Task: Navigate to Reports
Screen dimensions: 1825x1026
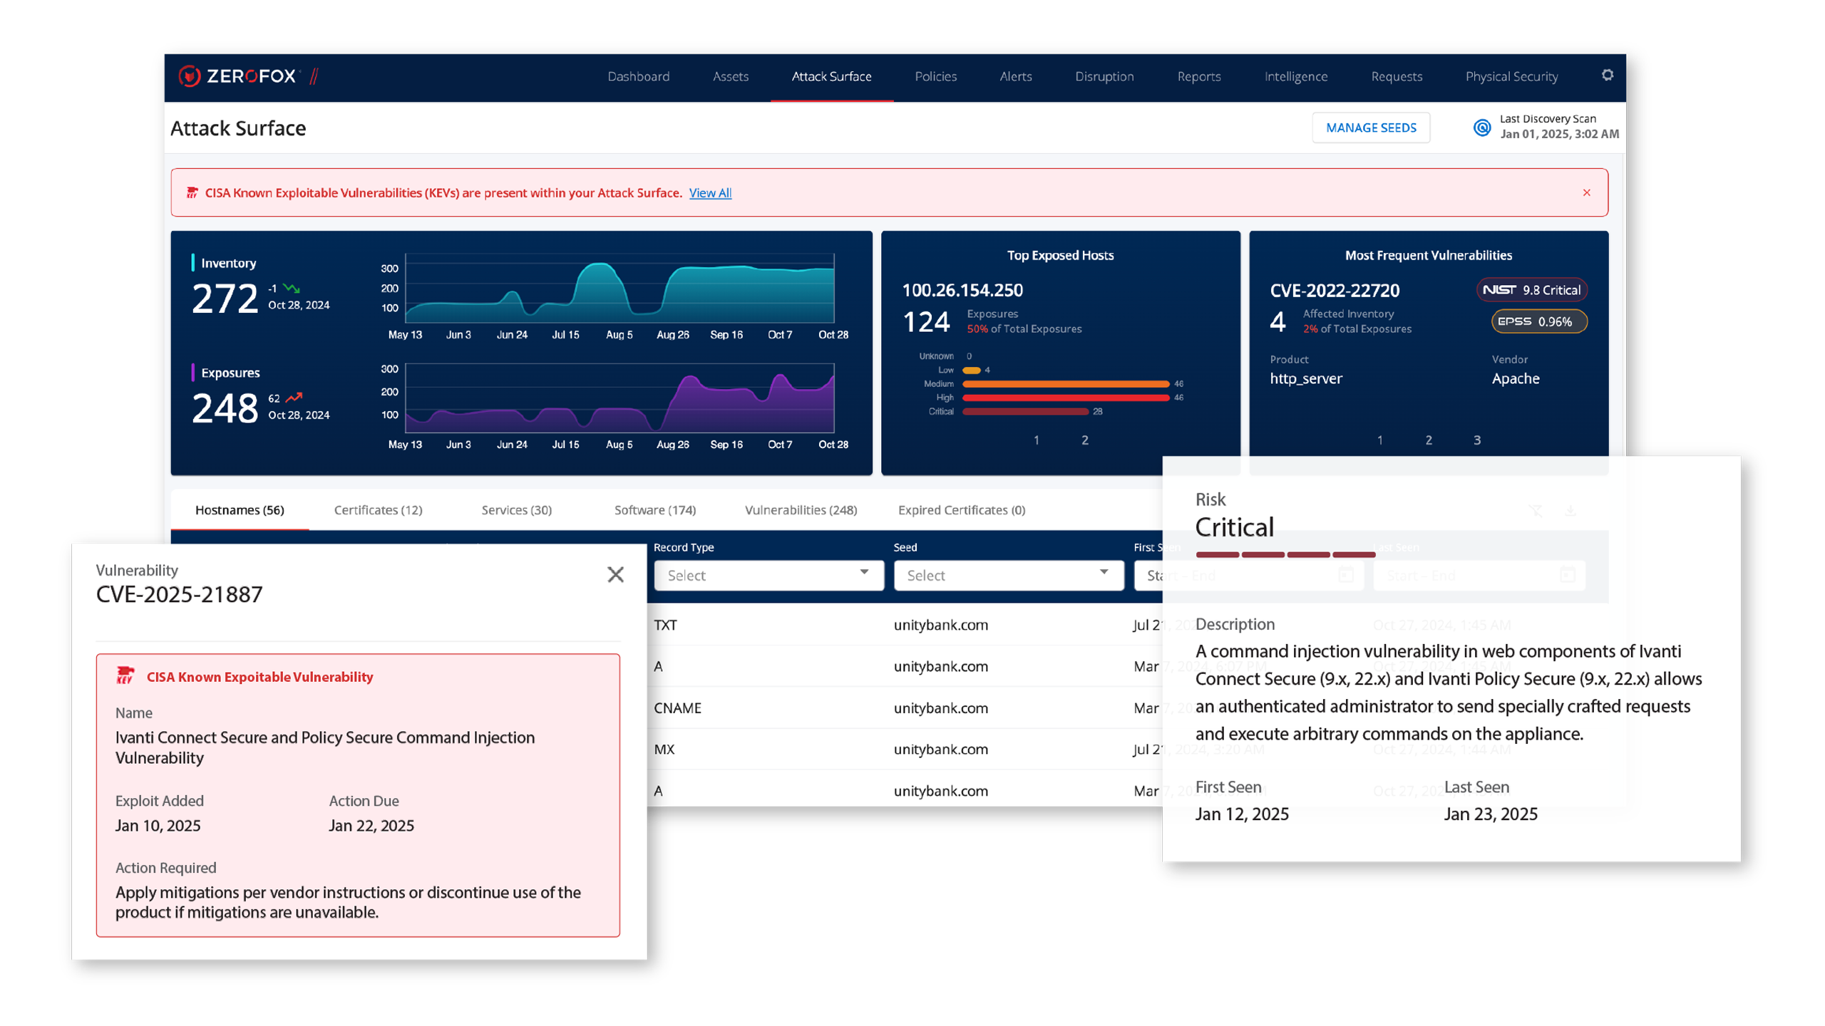Action: 1198,76
